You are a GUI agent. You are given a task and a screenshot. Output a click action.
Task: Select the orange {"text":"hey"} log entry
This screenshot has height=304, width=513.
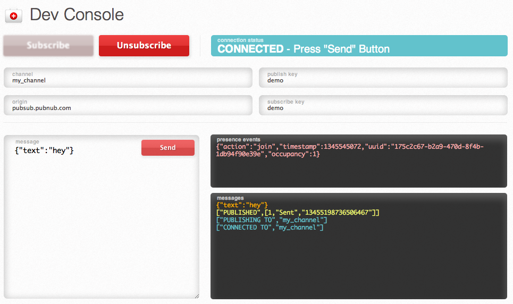(242, 205)
